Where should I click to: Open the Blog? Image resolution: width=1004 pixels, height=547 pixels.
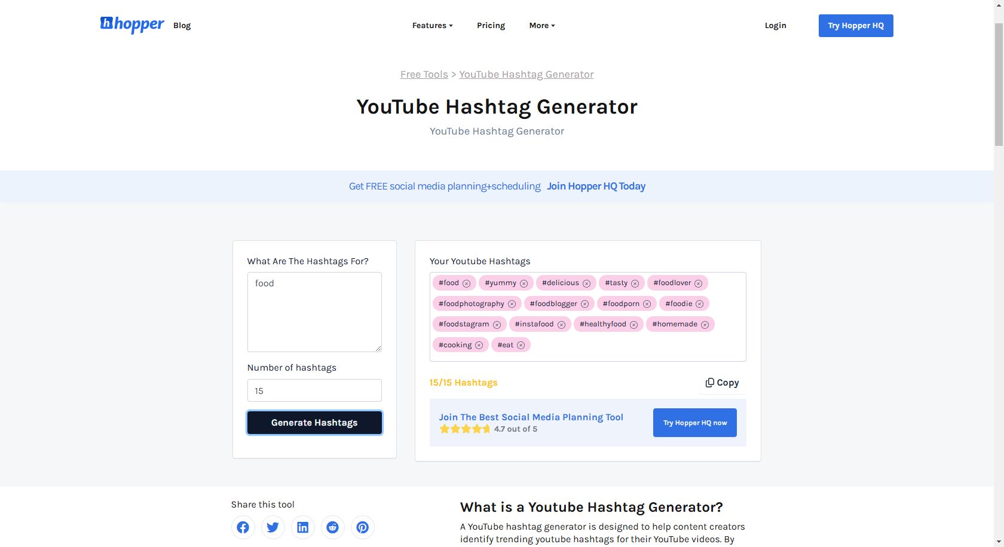coord(182,25)
